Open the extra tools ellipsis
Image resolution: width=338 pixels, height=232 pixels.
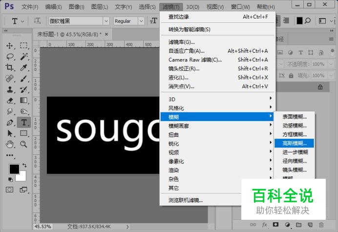click(10, 155)
